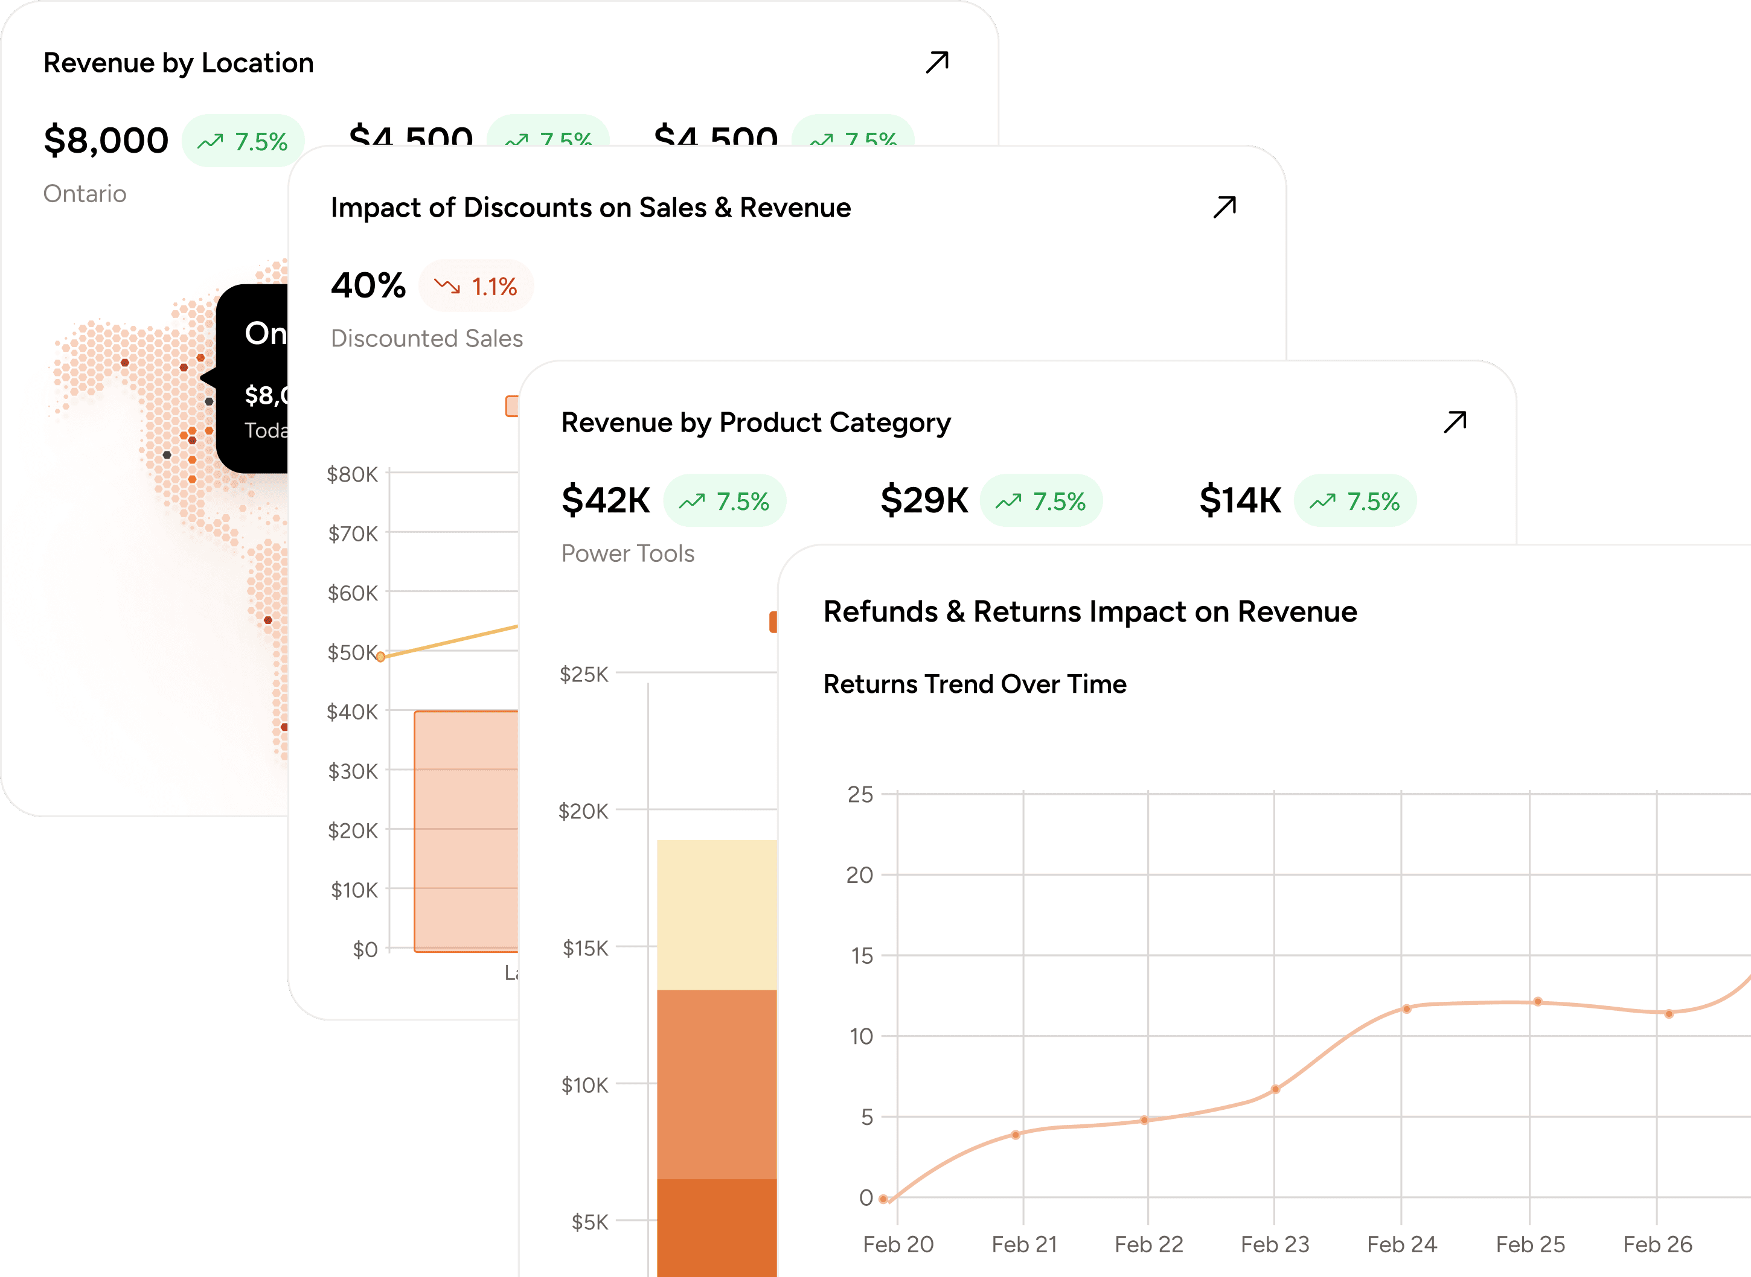Image resolution: width=1751 pixels, height=1277 pixels.
Task: Expand the Revenue by Product Category card
Action: coord(1456,421)
